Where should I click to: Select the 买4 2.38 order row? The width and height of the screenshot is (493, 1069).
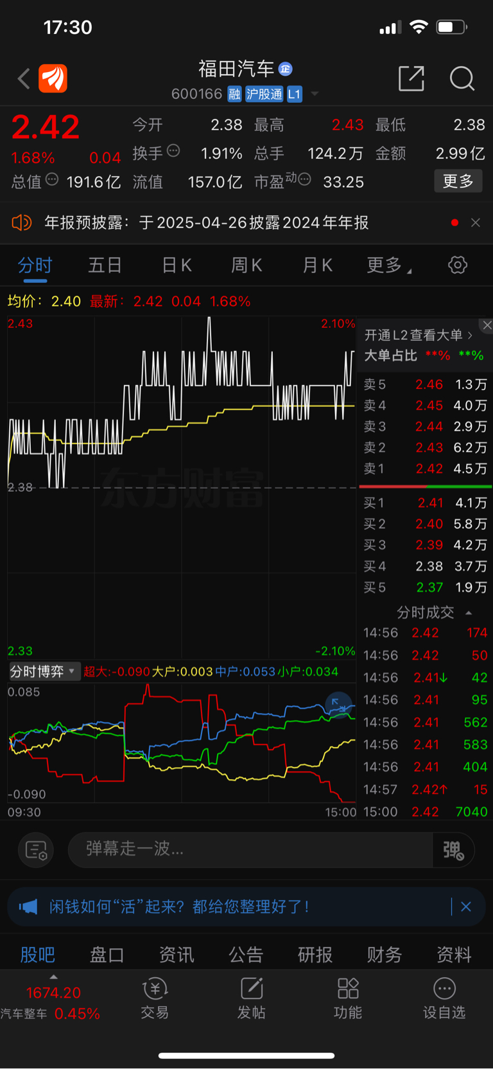click(425, 566)
